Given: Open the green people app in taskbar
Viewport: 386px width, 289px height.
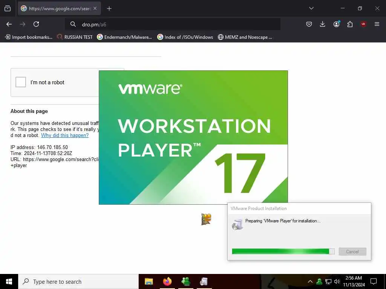Looking at the screenshot, I should click(185, 281).
